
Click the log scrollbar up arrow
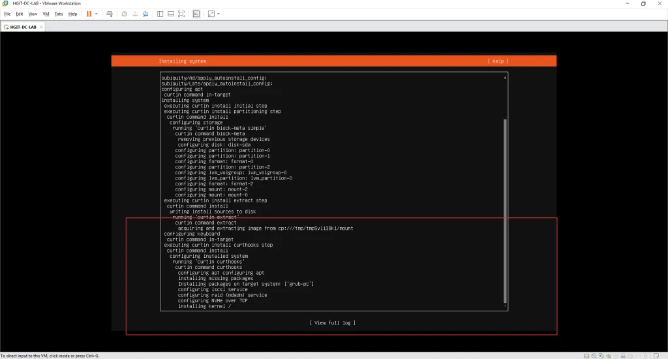(506, 78)
